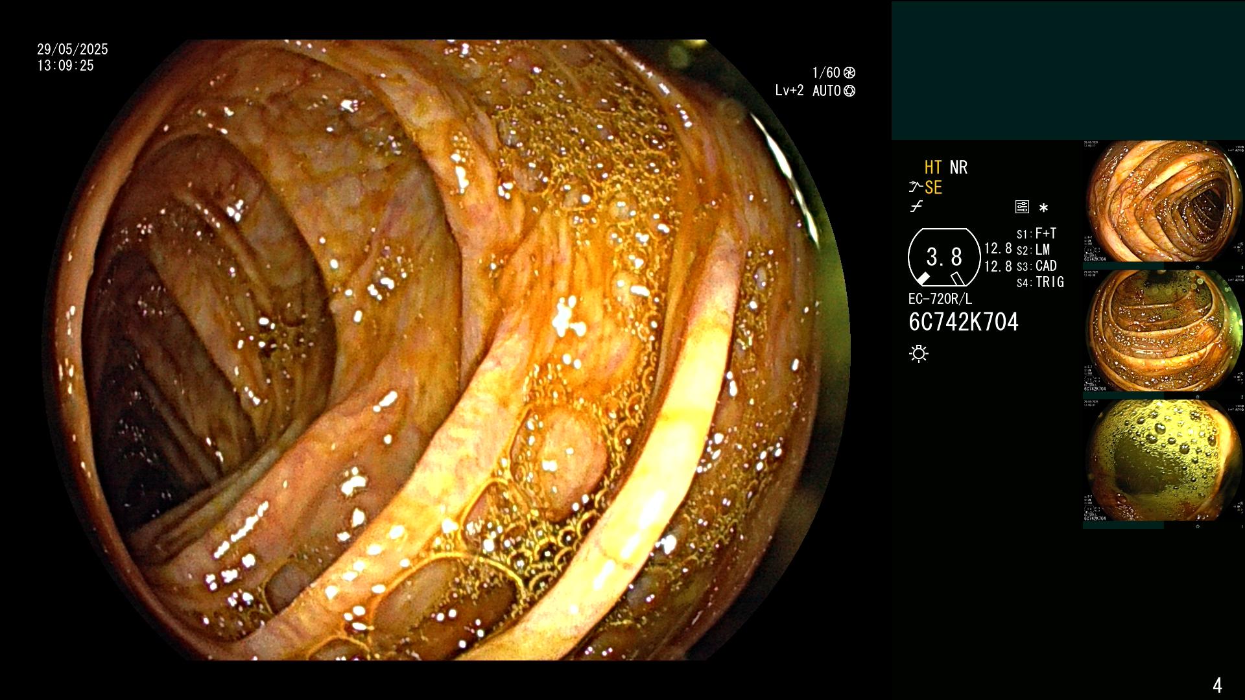Open the top captured endoscopy thumbnail
The image size is (1245, 700).
pyautogui.click(x=1164, y=202)
